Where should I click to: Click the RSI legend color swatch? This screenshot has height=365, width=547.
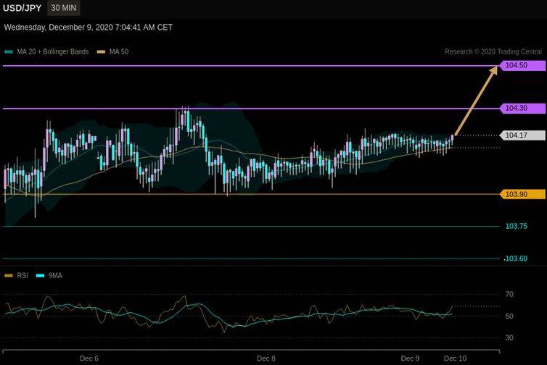(9, 276)
